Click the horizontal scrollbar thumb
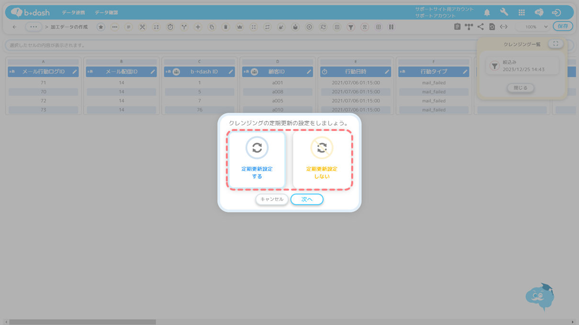The image size is (579, 325). (x=82, y=322)
